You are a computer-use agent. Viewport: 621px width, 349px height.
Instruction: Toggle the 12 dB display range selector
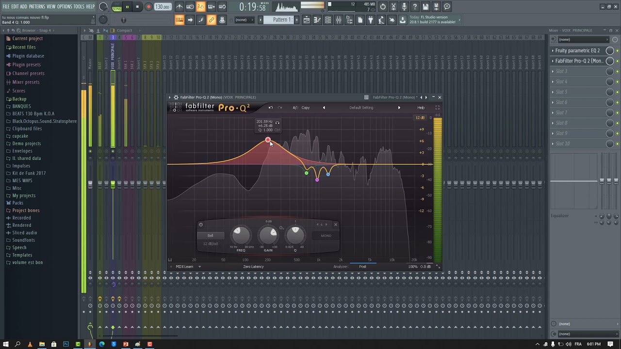tap(420, 118)
